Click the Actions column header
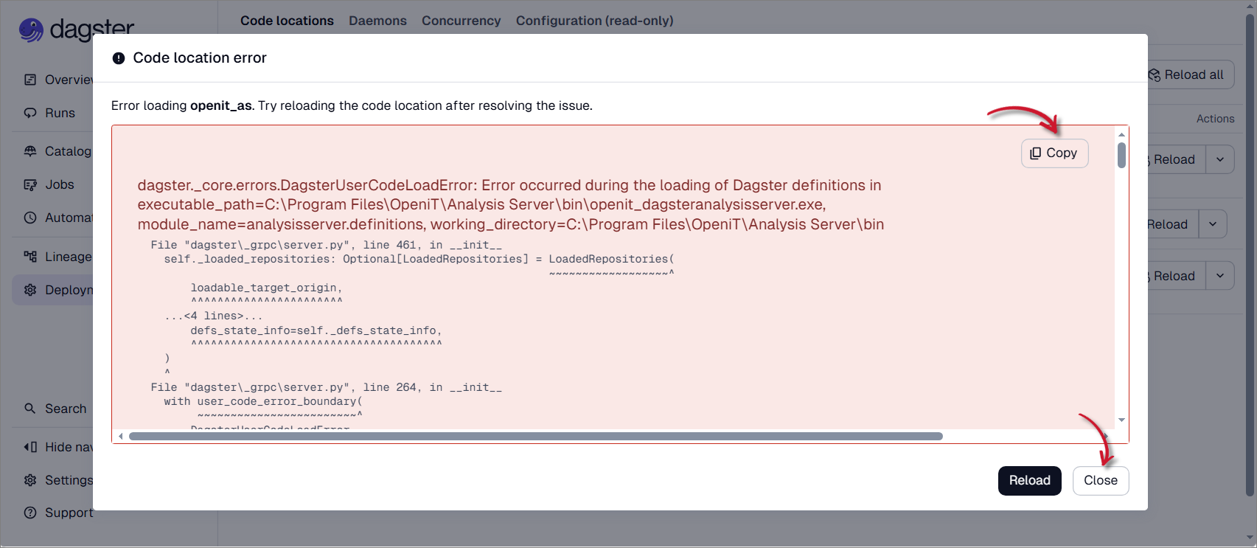This screenshot has height=548, width=1257. [1215, 119]
